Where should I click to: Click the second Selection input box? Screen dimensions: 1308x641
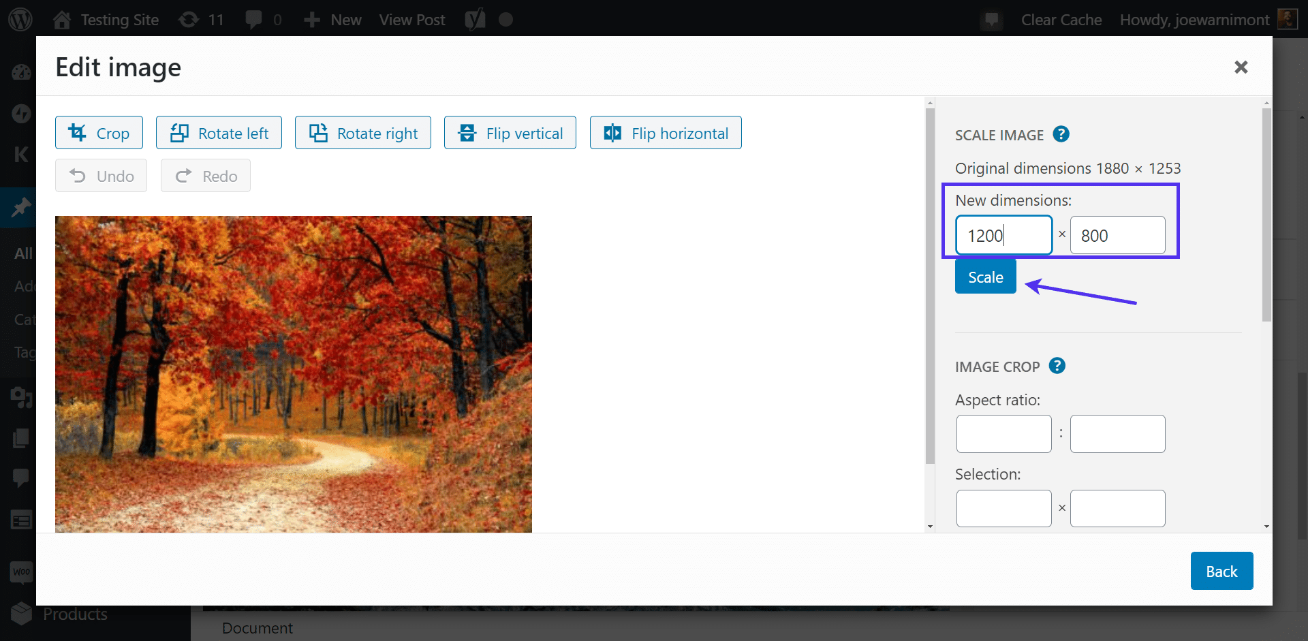1117,508
